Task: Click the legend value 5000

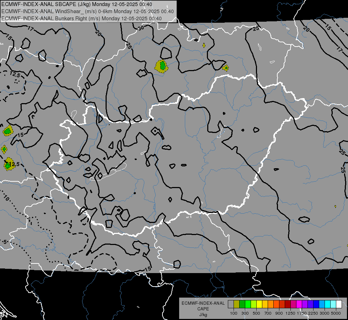Action: pyautogui.click(x=336, y=313)
